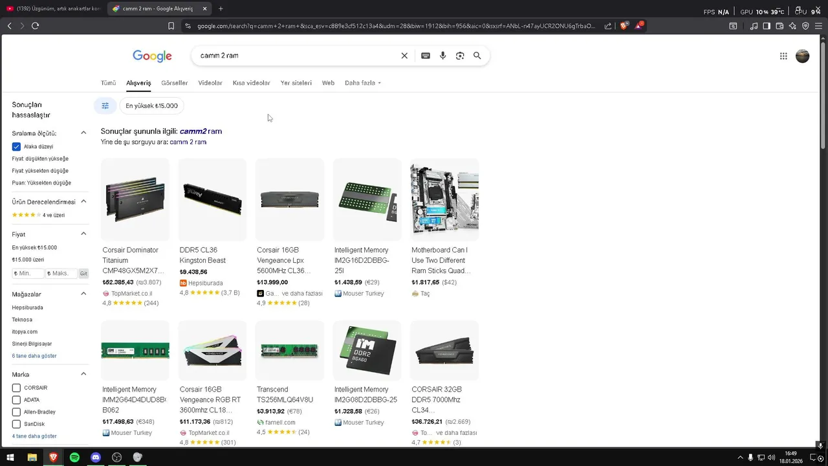
Task: Check the Allen-Bradley brand filter
Action: [16, 412]
